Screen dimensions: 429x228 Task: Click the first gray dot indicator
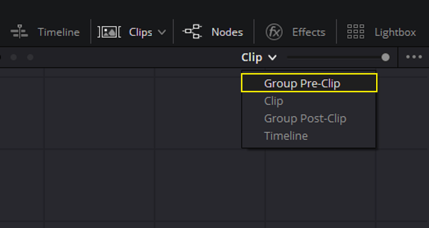(x=14, y=57)
